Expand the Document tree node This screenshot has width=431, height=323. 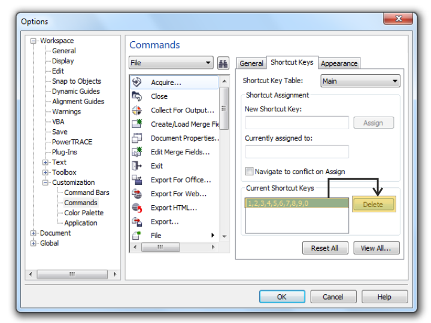coord(34,233)
